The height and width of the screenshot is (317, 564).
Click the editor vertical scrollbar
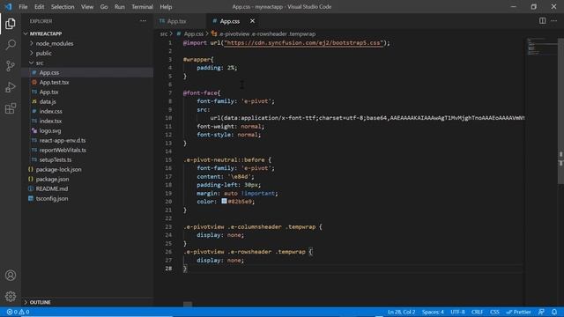click(x=560, y=112)
